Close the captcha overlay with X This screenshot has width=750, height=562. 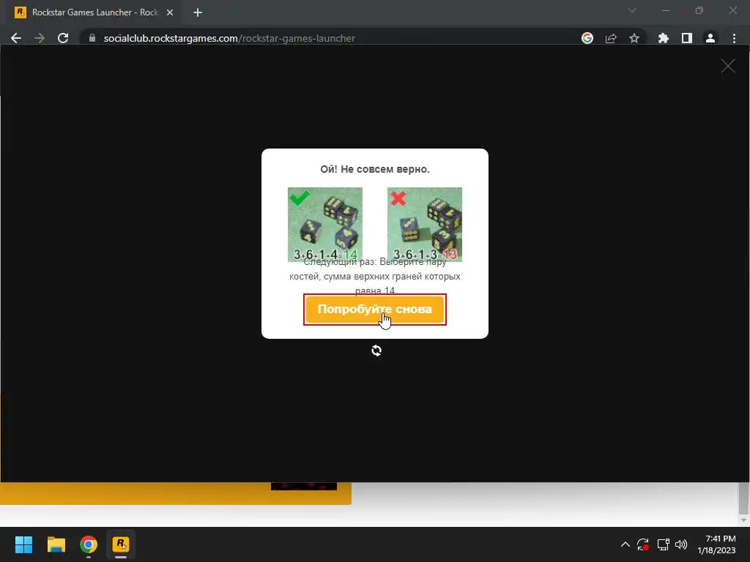[x=727, y=66]
